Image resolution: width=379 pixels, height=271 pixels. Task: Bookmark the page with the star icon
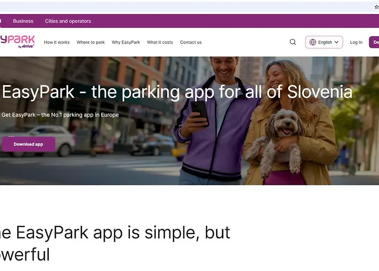pyautogui.click(x=376, y=7)
